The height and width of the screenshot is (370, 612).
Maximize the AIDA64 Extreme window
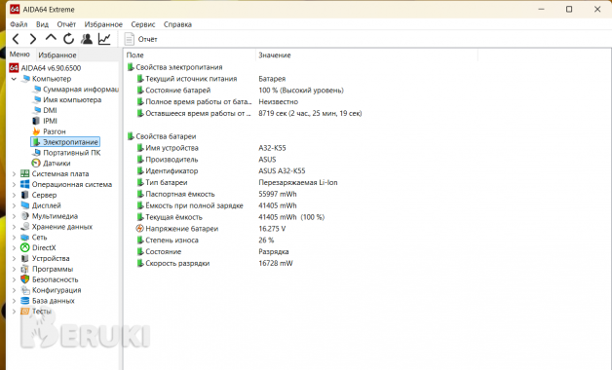(x=569, y=9)
